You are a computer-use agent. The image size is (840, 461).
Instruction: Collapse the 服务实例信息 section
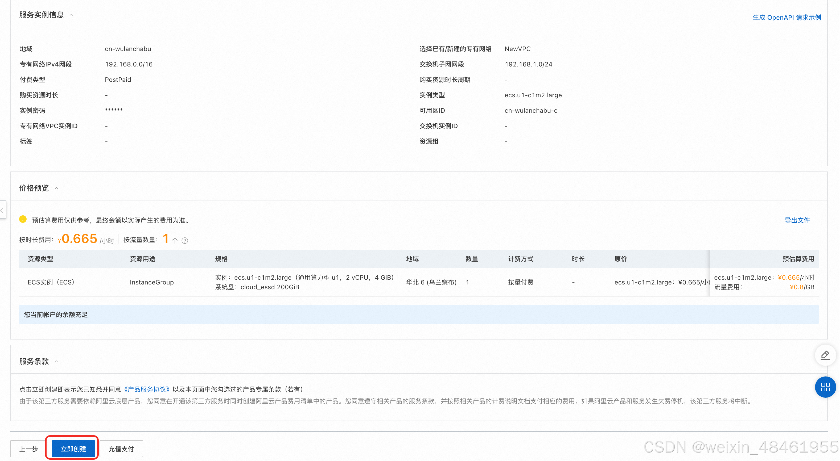click(71, 15)
